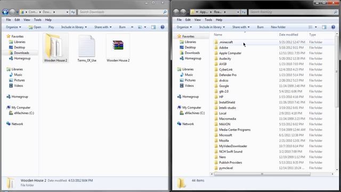This screenshot has height=192, width=341.
Task: Open Share with dropdown in Downloads window
Action: coord(103,27)
